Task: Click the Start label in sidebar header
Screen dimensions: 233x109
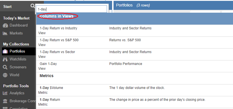Action: coord(7,7)
